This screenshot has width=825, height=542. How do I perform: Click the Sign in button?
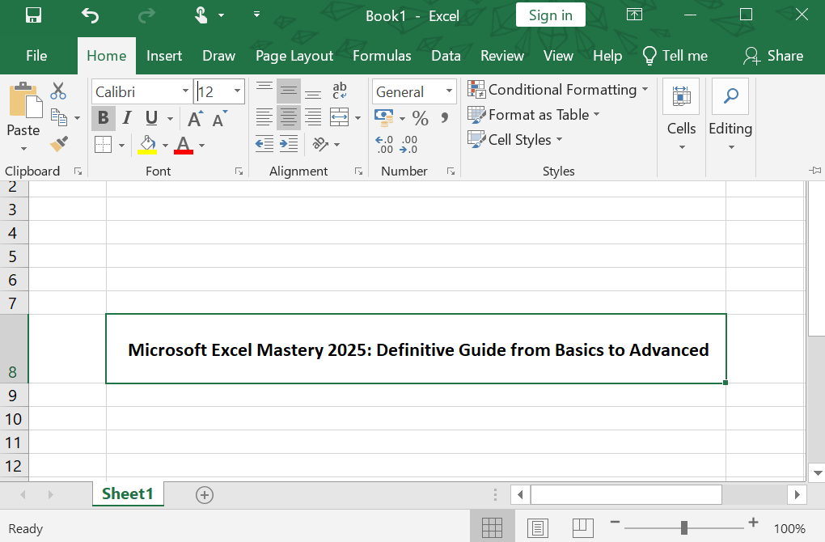pyautogui.click(x=550, y=15)
